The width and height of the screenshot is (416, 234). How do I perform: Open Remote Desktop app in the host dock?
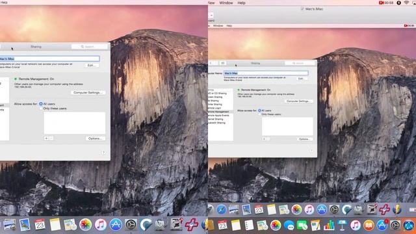(409, 226)
